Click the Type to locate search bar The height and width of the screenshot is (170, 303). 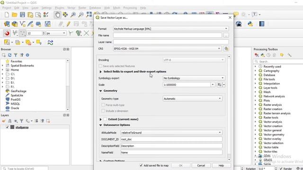point(25,169)
